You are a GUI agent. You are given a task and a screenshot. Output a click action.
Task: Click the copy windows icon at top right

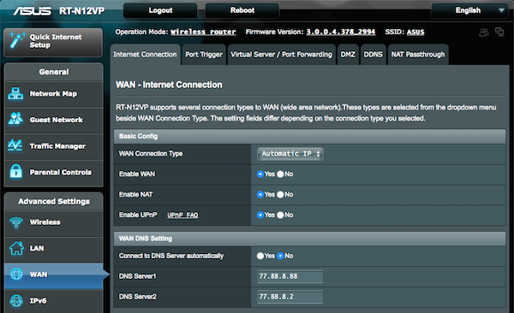499,32
